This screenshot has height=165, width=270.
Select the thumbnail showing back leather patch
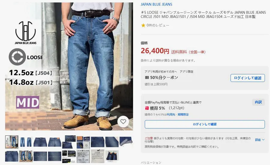point(54,142)
